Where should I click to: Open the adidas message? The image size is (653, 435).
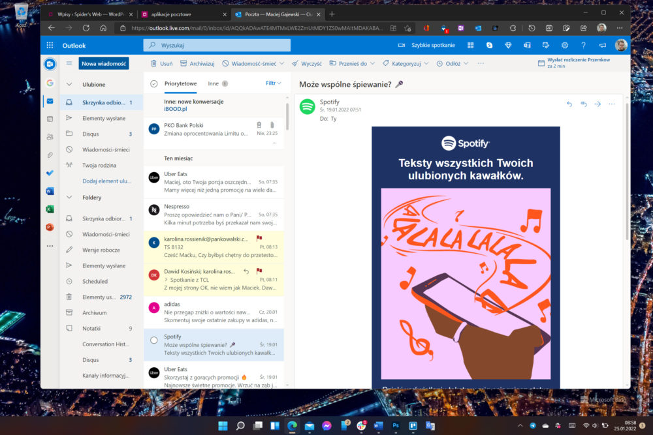click(x=214, y=312)
